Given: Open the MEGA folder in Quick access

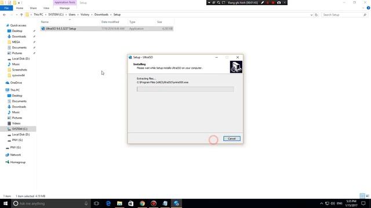Looking at the screenshot, I should [x=16, y=42].
